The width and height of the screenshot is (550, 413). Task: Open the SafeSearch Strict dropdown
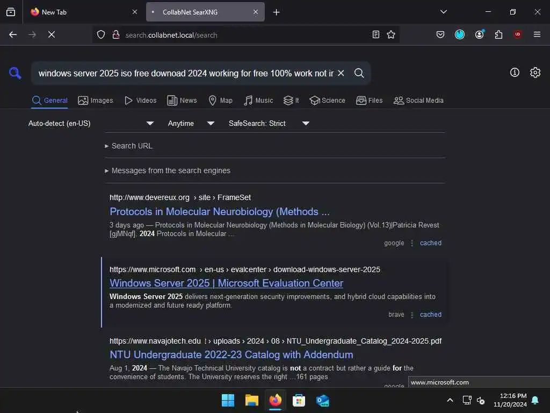point(269,123)
